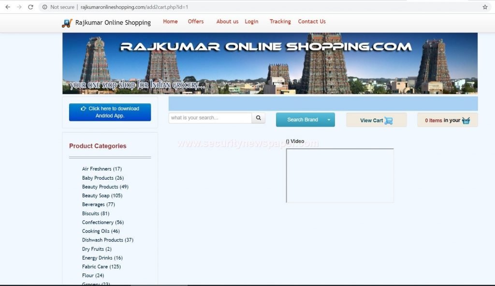This screenshot has height=286, width=495.
Task: Open Cooking Oils category
Action: 101,231
